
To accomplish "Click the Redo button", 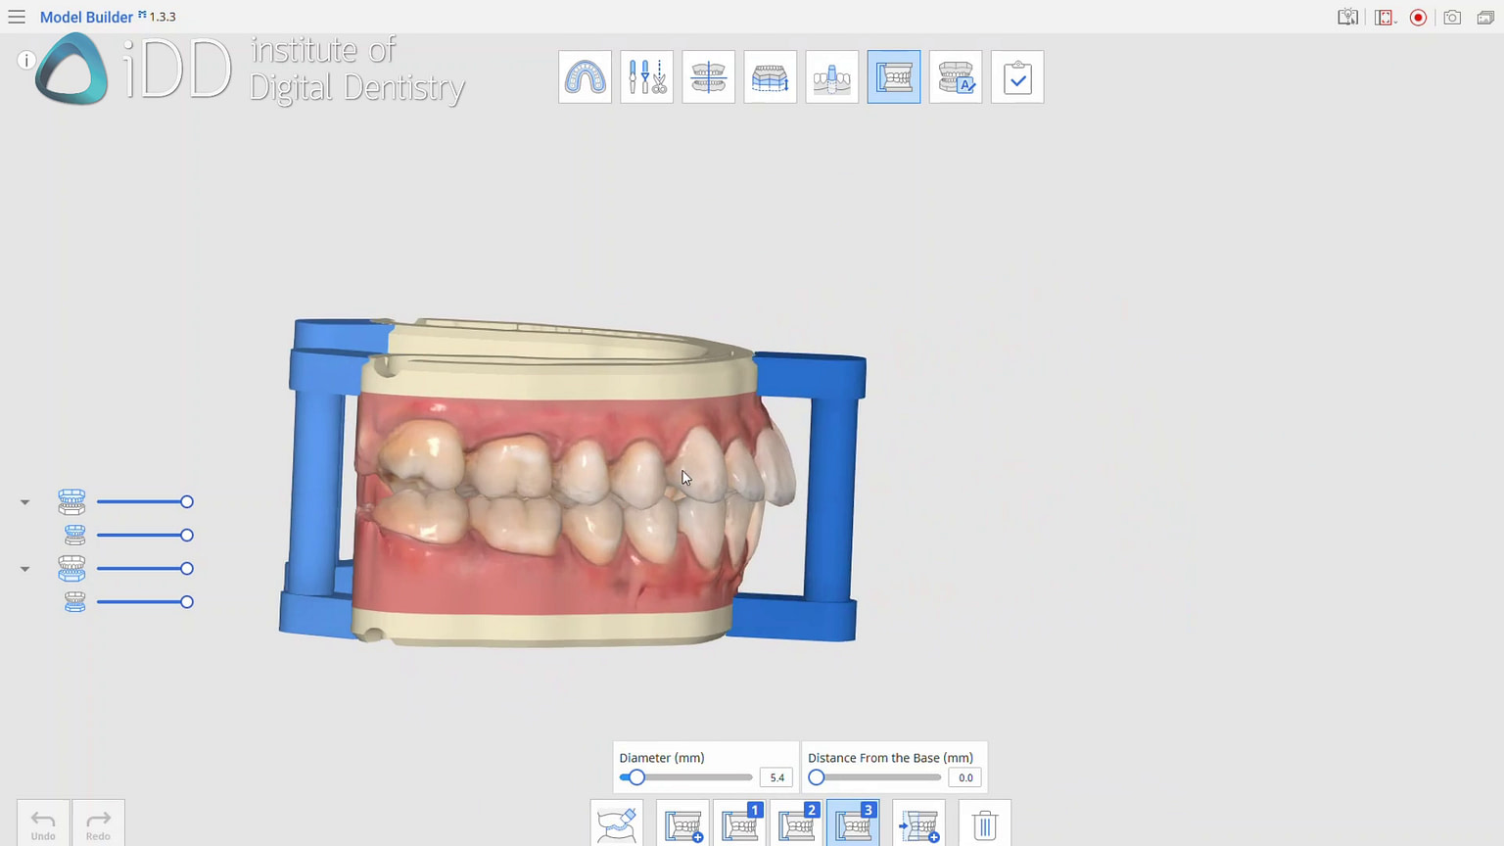I will [x=97, y=822].
